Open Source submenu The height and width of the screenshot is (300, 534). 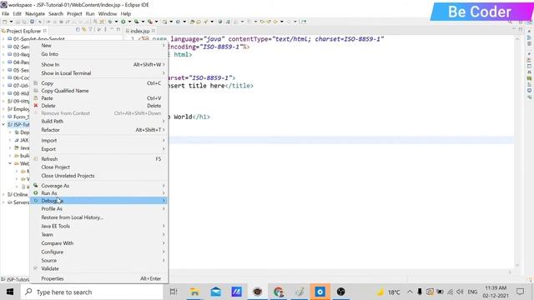pyautogui.click(x=98, y=261)
